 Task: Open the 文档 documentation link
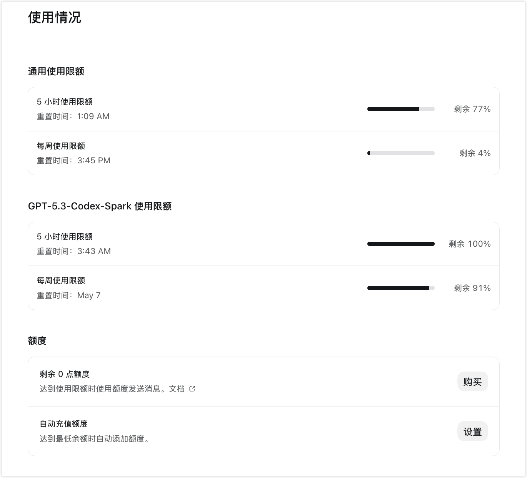[177, 389]
